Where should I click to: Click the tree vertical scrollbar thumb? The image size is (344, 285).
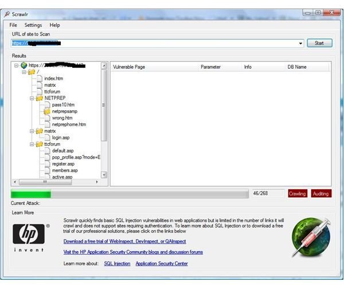pyautogui.click(x=104, y=106)
